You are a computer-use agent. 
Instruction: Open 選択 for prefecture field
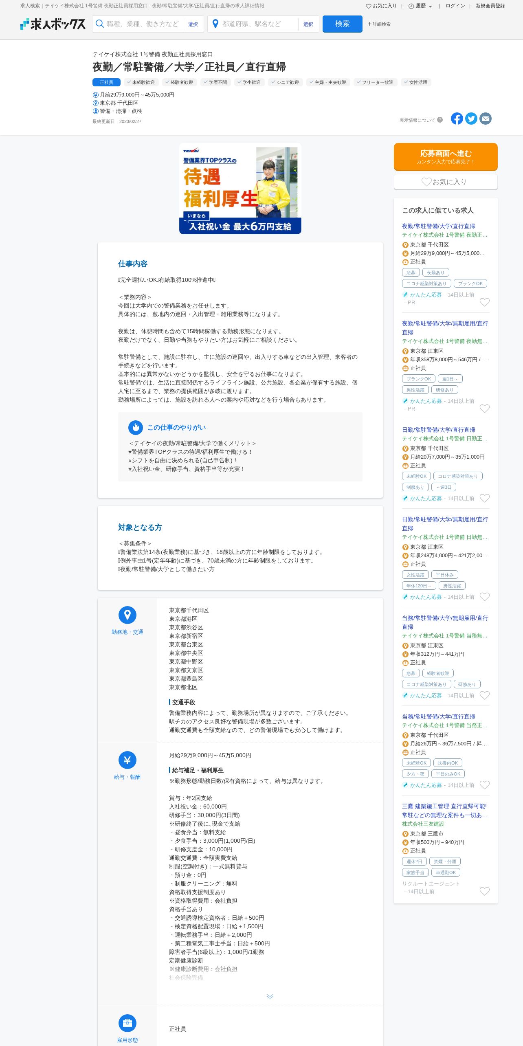pyautogui.click(x=308, y=24)
